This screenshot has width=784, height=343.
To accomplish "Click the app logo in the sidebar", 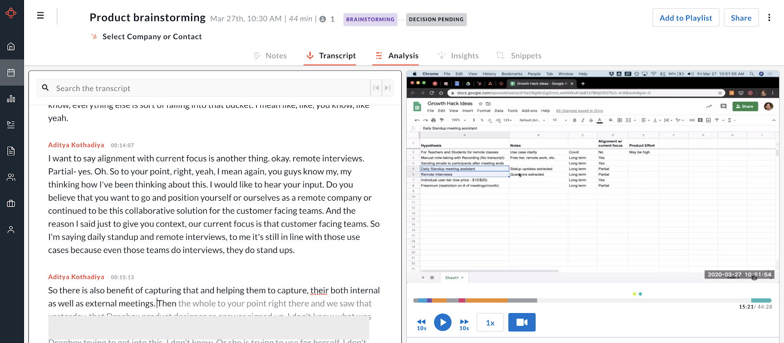I will (x=11, y=13).
